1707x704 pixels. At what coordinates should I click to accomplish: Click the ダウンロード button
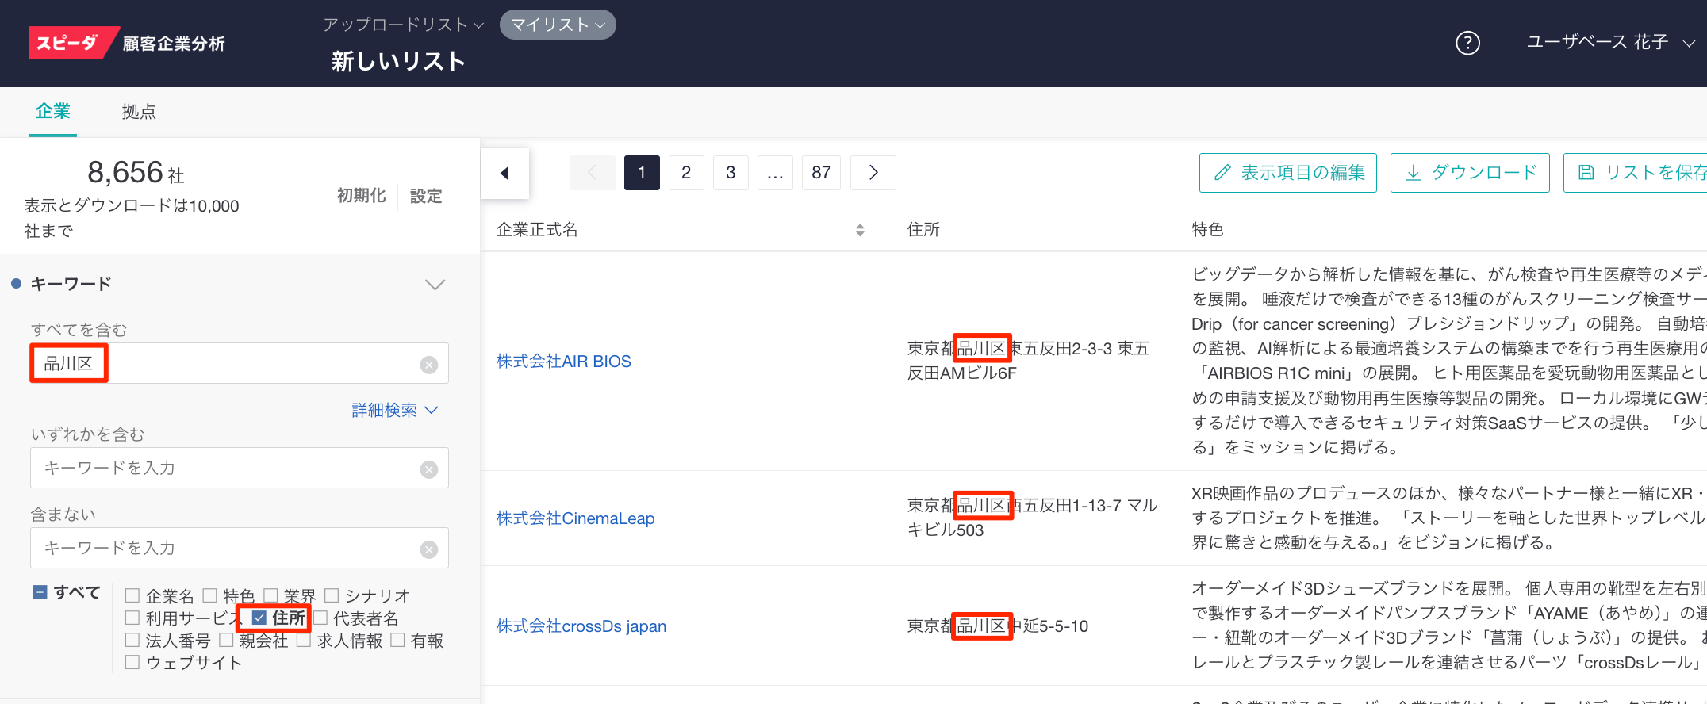[x=1470, y=173]
